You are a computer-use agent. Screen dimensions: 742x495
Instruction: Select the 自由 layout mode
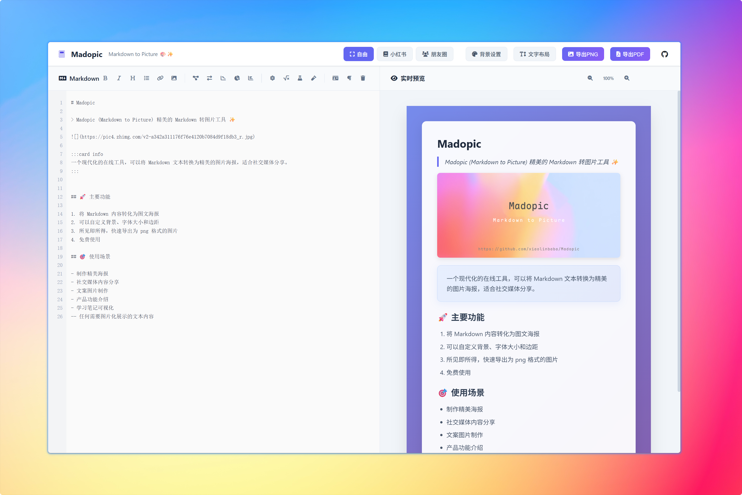tap(358, 54)
